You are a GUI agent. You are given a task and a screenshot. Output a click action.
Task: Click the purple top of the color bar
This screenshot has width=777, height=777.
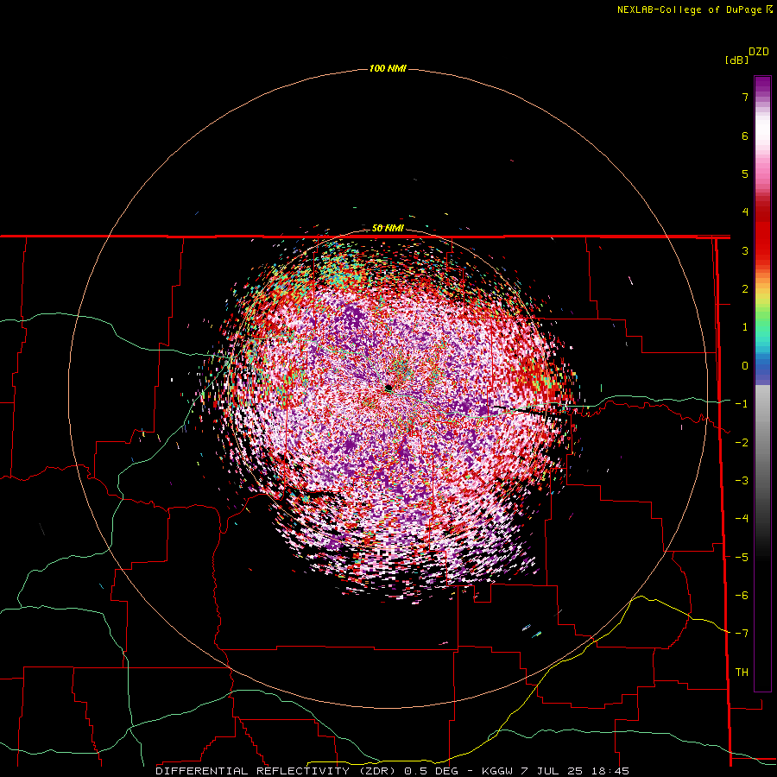point(762,86)
